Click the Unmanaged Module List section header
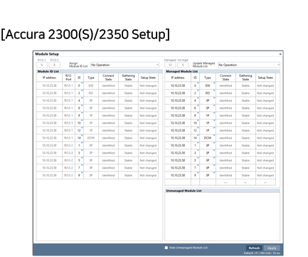Viewport: 308px width, 257px height. (x=222, y=191)
